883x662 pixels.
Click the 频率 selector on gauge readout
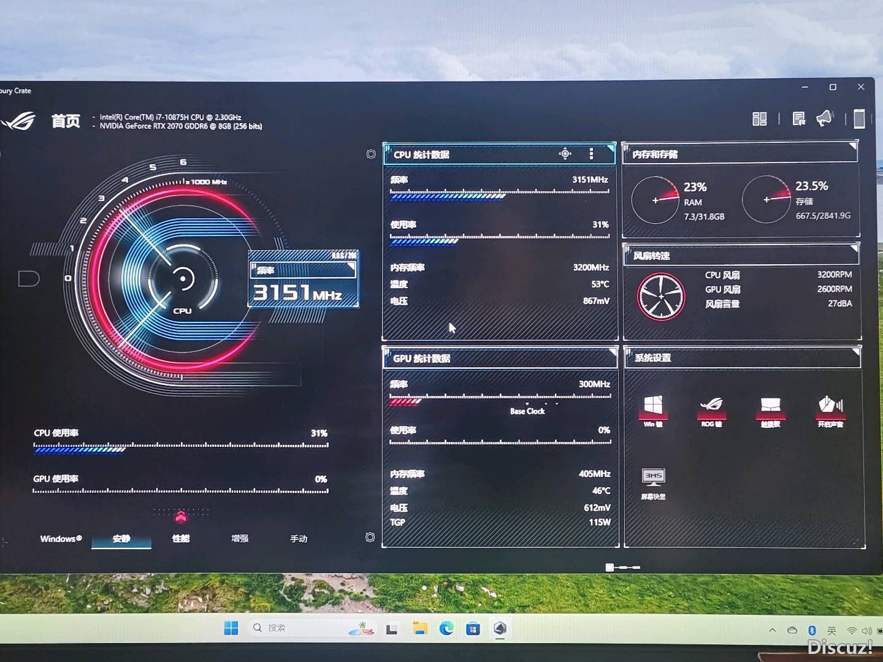pyautogui.click(x=303, y=270)
